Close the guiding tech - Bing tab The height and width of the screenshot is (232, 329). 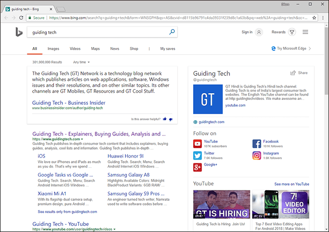coord(51,9)
